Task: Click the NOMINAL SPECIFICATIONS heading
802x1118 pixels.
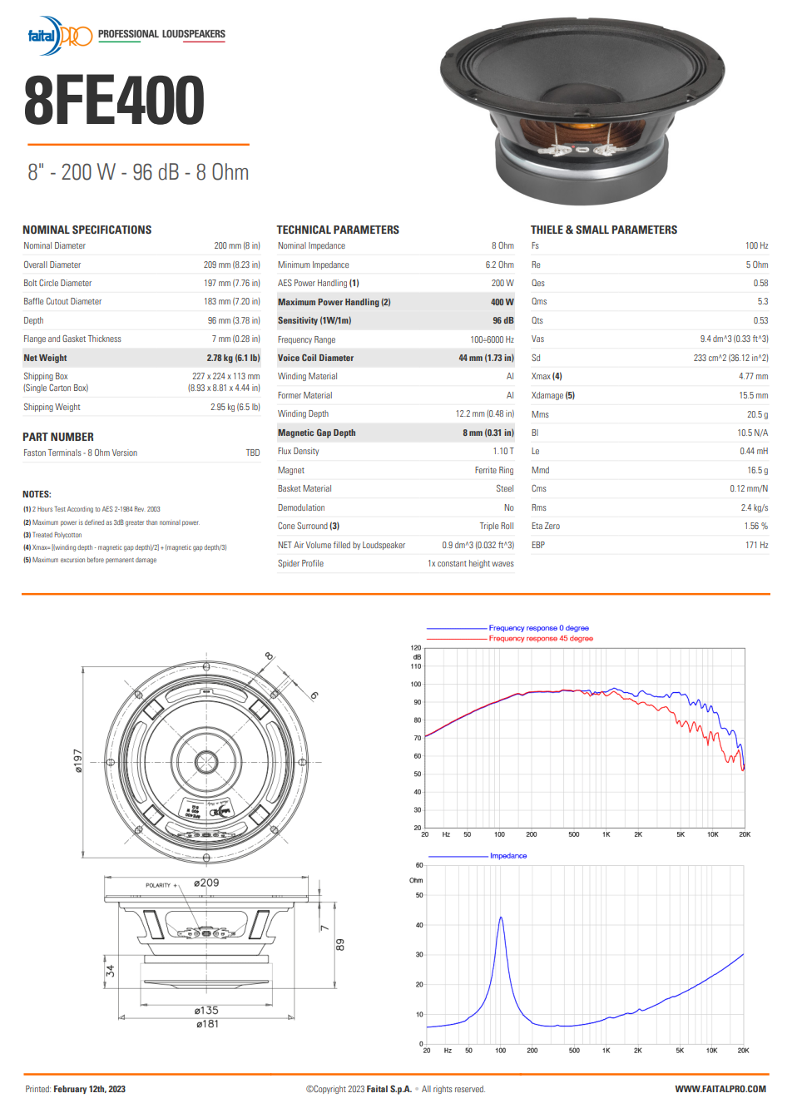Action: click(x=87, y=230)
